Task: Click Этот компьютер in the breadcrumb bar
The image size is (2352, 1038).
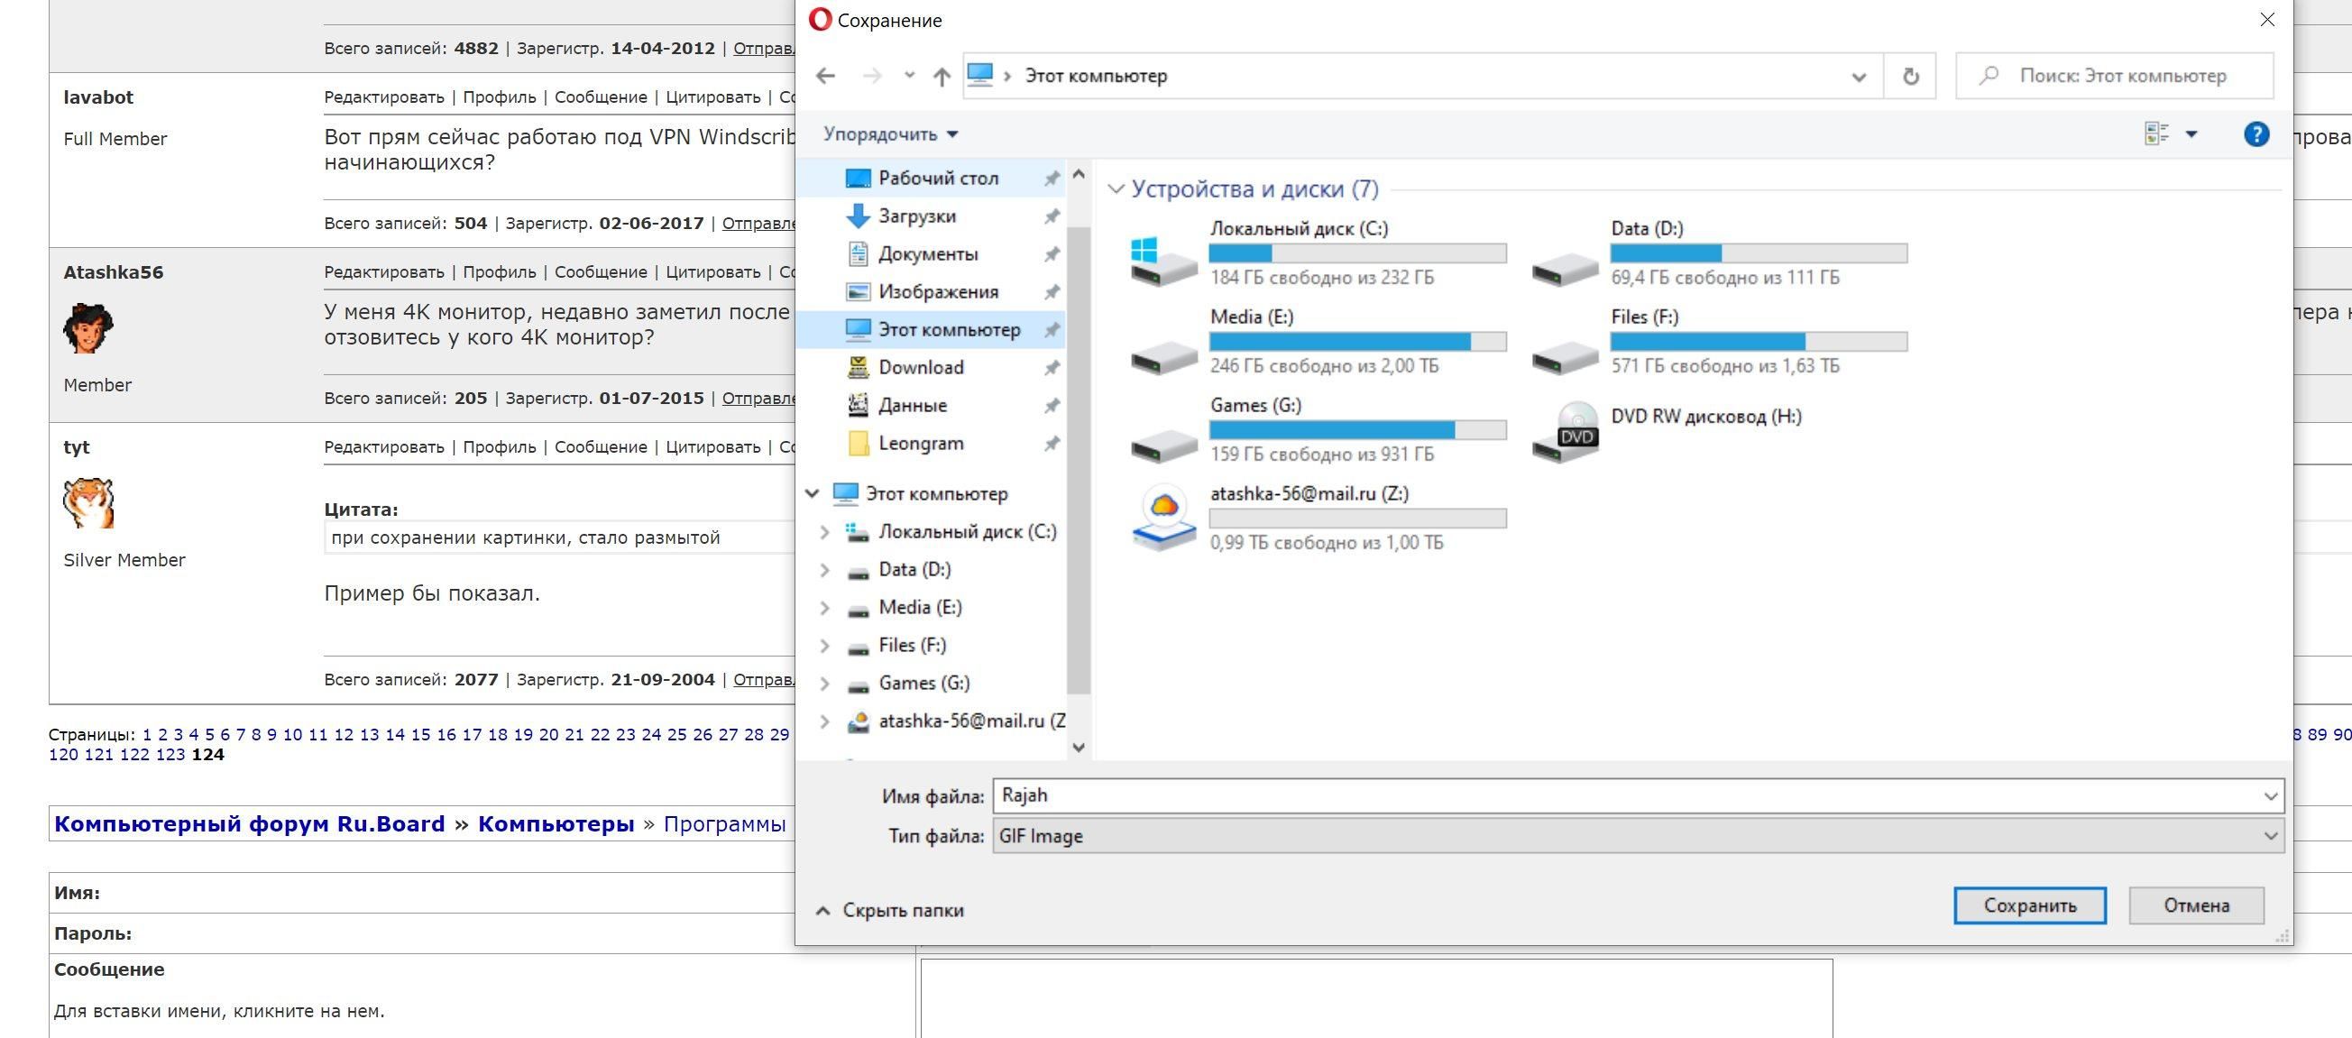Action: (1097, 75)
